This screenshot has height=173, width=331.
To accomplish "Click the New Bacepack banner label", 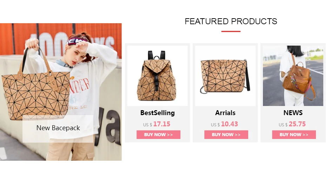I will [x=58, y=128].
